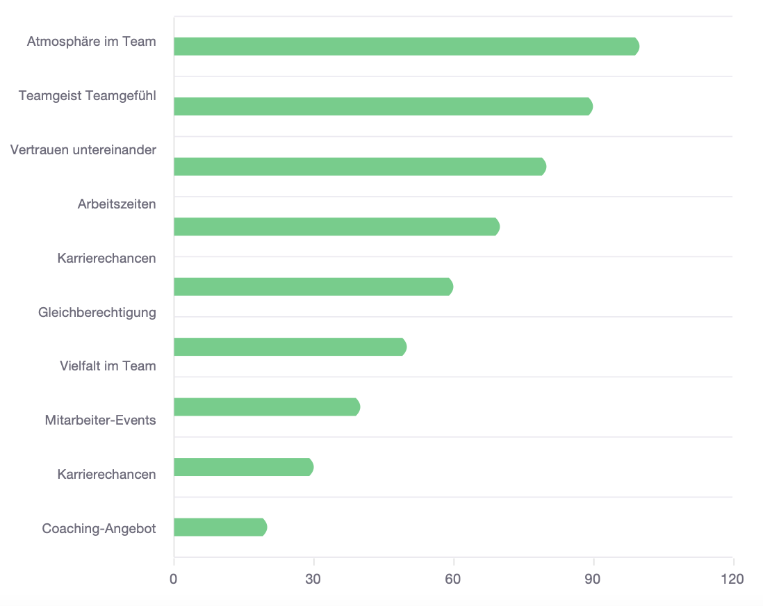763x606 pixels.
Task: Select the green bar ending at 70
Action: pos(336,227)
